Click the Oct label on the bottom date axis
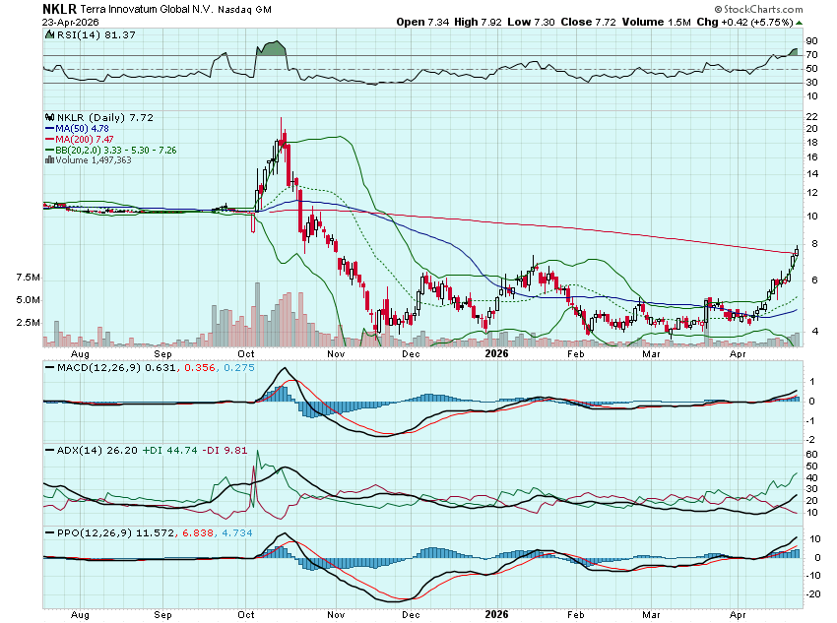 click(246, 614)
